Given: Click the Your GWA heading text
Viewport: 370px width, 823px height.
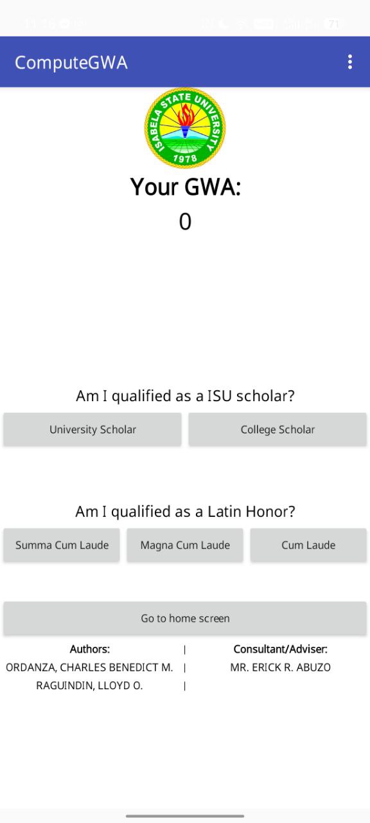Looking at the screenshot, I should (184, 187).
